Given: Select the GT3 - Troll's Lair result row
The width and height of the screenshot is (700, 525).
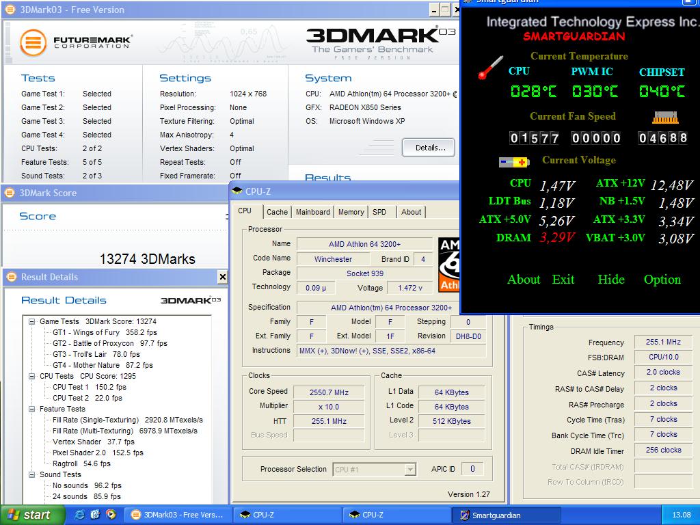Looking at the screenshot, I should click(x=96, y=355).
